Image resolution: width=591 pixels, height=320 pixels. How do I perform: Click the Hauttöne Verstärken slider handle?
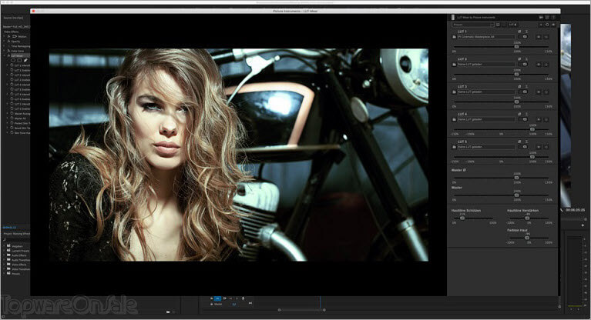(x=527, y=218)
